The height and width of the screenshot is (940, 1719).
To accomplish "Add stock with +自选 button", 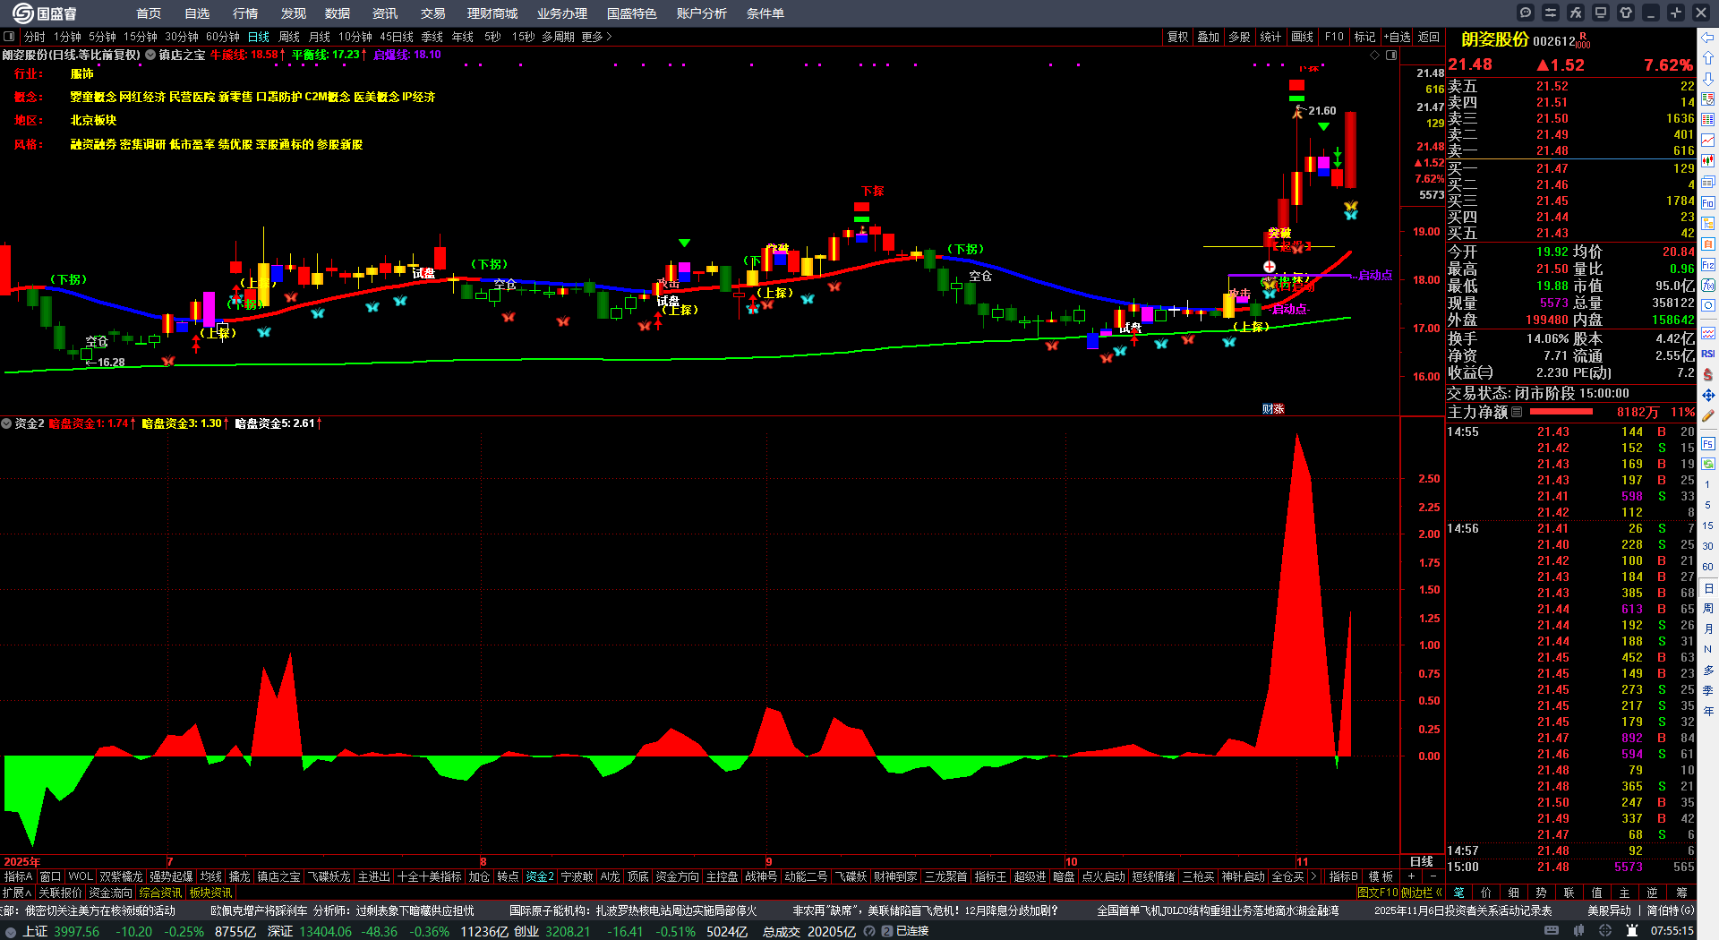I will pyautogui.click(x=1398, y=37).
